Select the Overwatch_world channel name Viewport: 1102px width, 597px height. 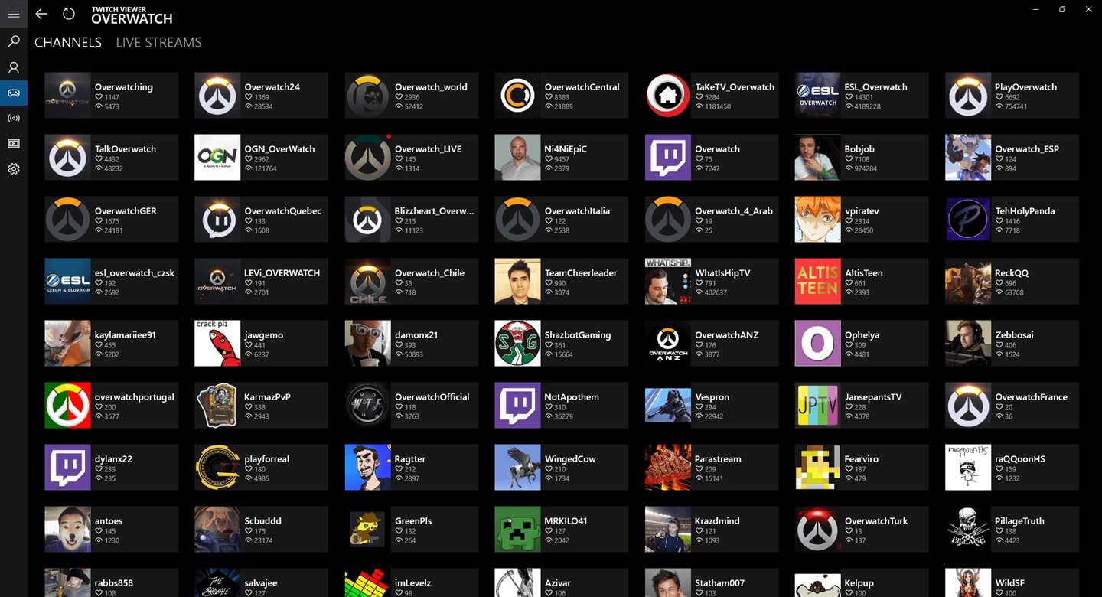click(x=431, y=87)
